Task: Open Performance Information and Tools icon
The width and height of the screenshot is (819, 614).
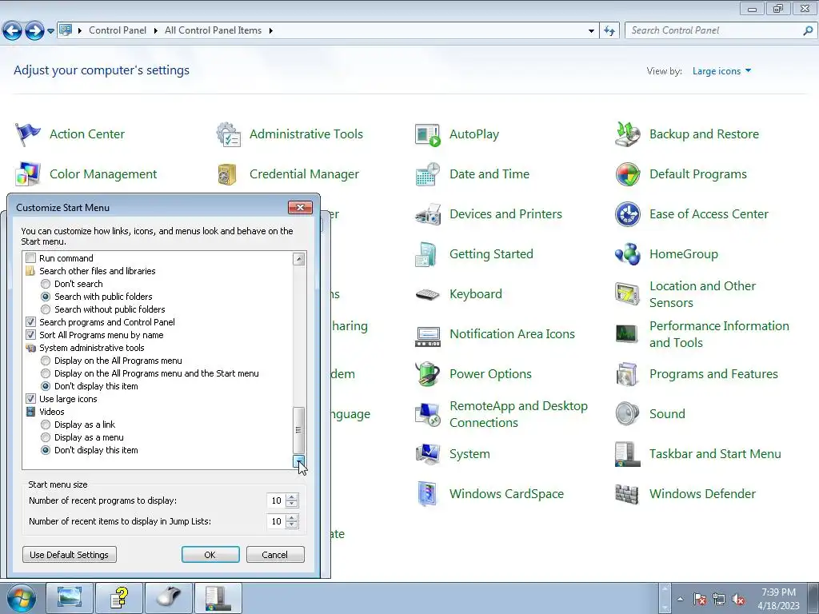Action: pos(627,333)
